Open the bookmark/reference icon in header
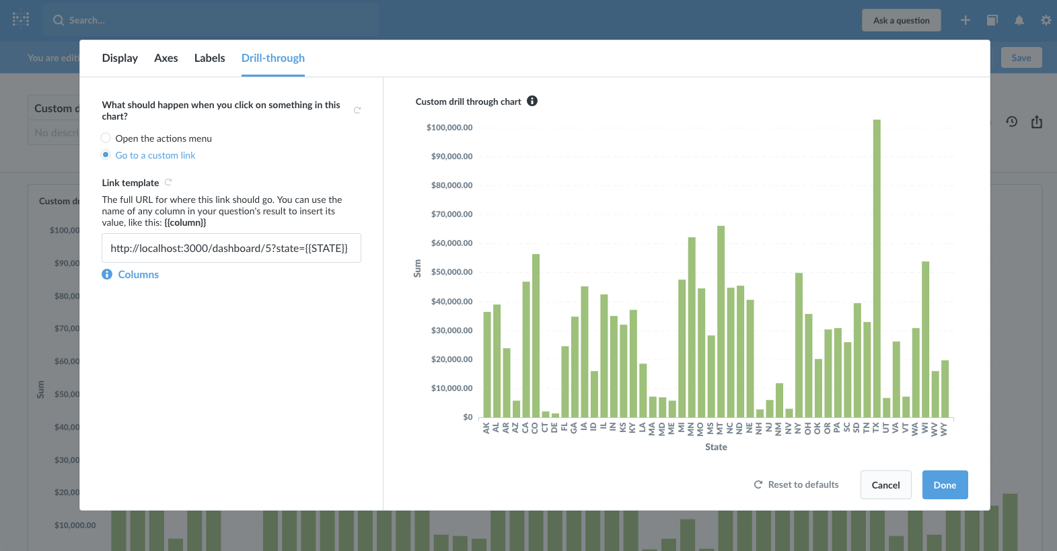Viewport: 1057px width, 551px height. point(992,20)
